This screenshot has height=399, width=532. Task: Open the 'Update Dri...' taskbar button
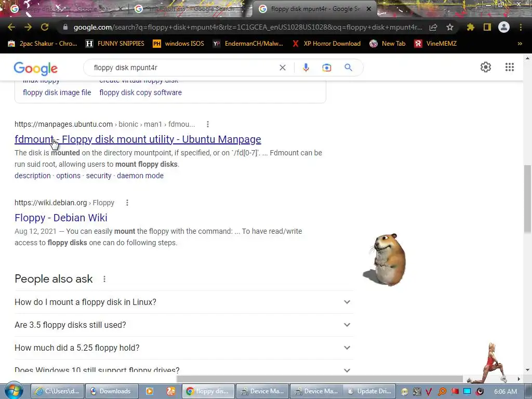[x=370, y=391]
